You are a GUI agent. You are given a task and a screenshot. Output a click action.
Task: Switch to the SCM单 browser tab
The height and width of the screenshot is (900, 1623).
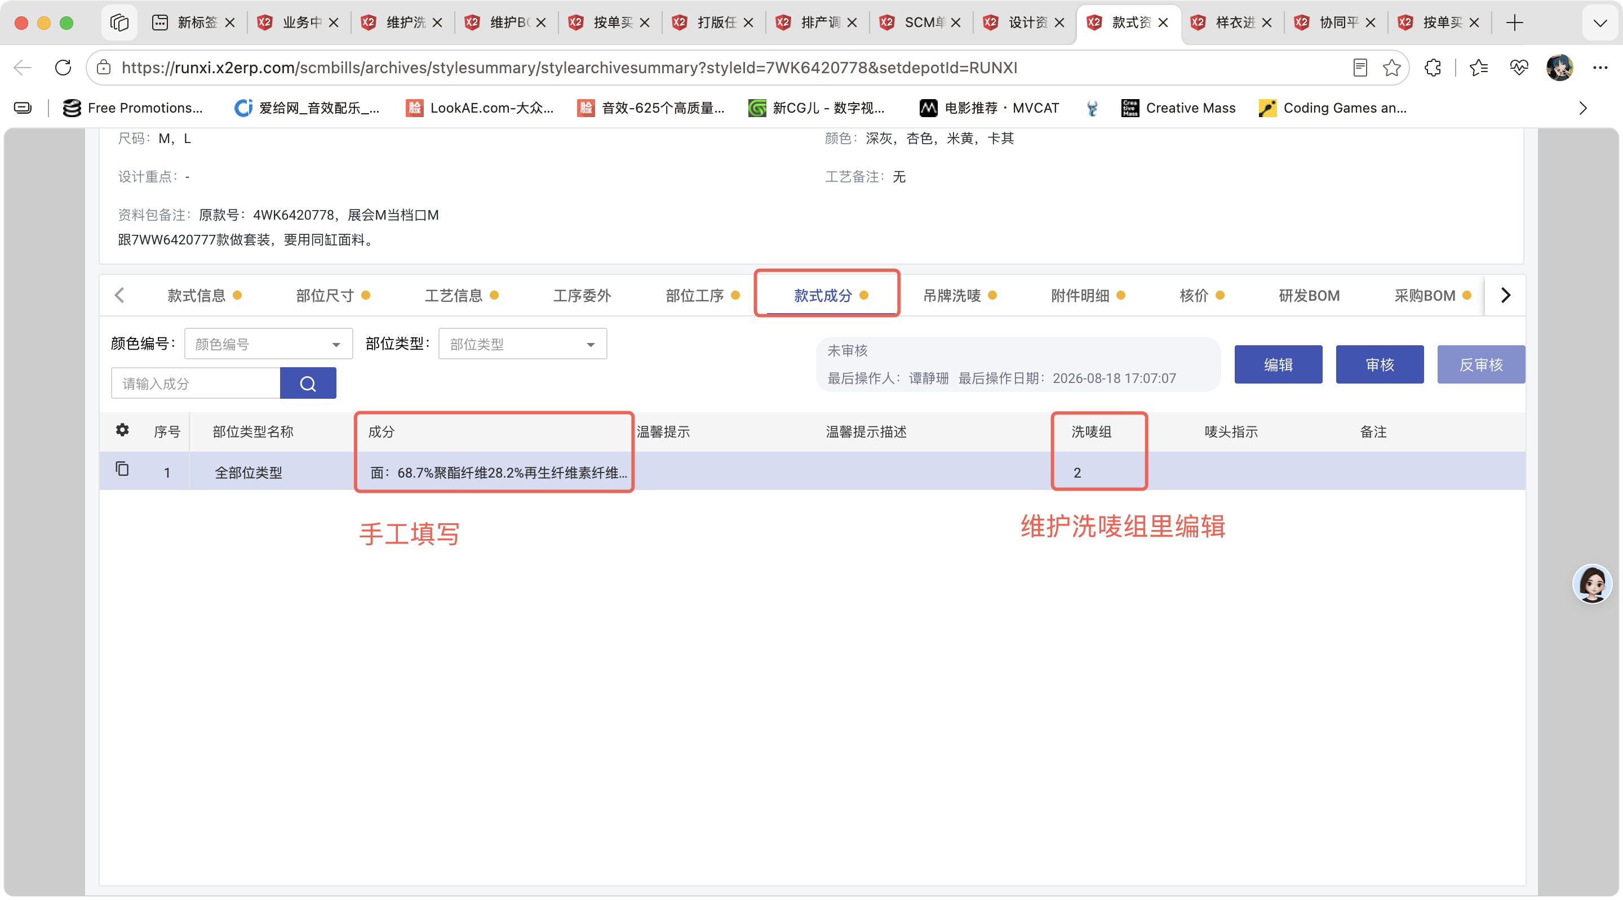pyautogui.click(x=920, y=23)
